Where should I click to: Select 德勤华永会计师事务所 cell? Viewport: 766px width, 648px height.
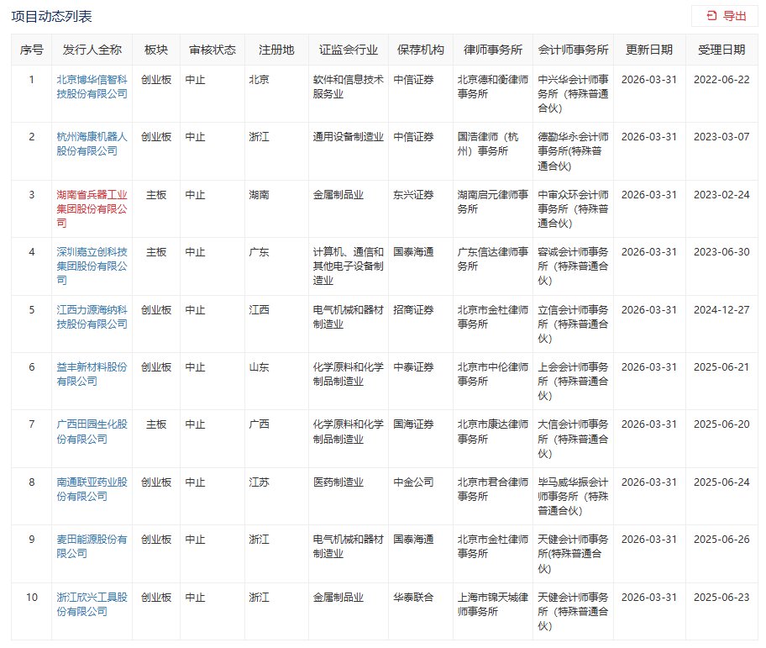[x=573, y=151]
